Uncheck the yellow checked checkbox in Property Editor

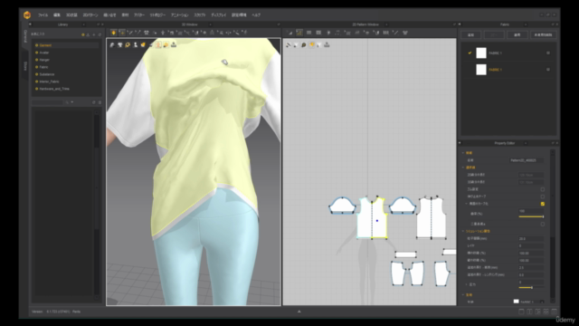543,204
